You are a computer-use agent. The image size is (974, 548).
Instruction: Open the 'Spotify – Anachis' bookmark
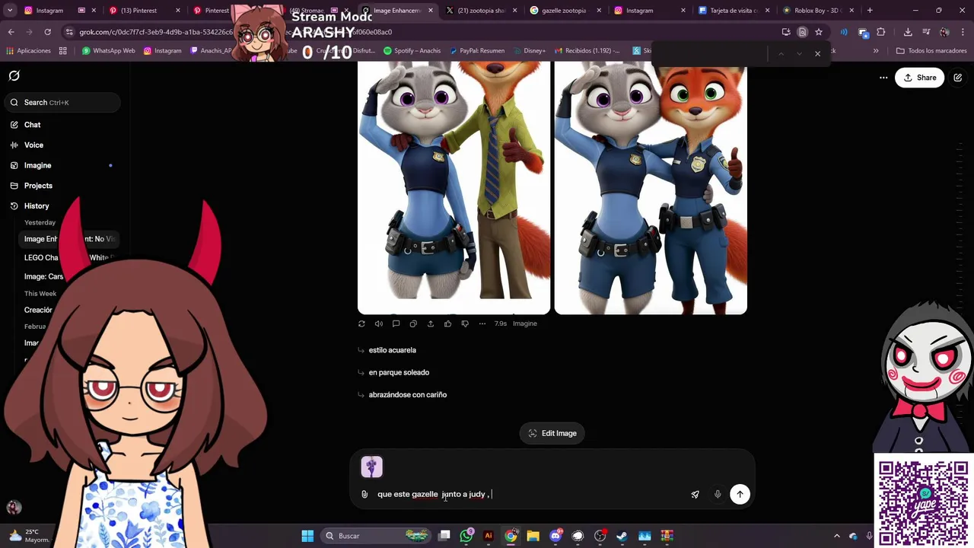pyautogui.click(x=412, y=51)
